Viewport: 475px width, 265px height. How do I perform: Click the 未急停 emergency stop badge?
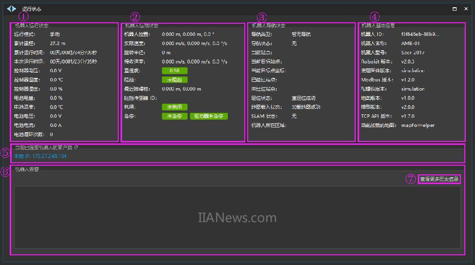pos(174,116)
